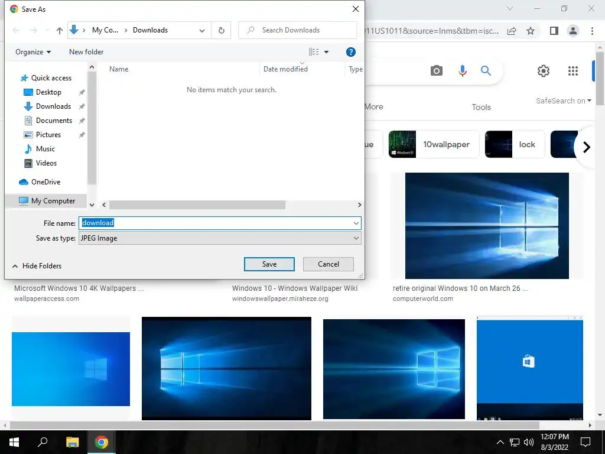
Task: Create a New folder
Action: (x=86, y=52)
